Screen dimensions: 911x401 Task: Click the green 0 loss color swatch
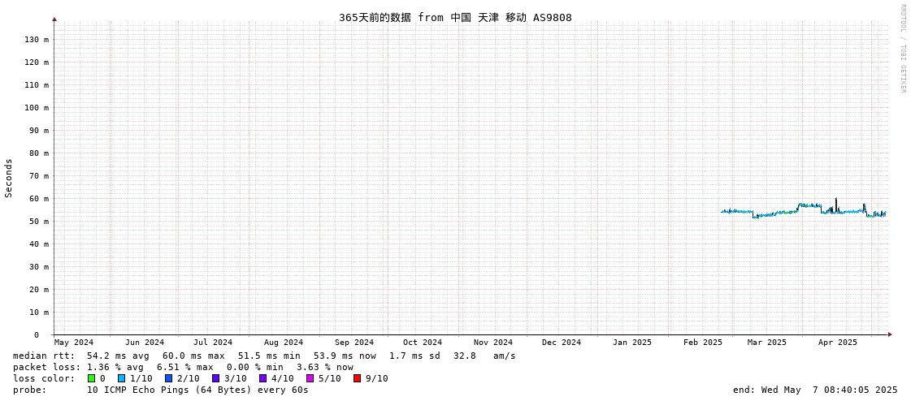tap(91, 378)
